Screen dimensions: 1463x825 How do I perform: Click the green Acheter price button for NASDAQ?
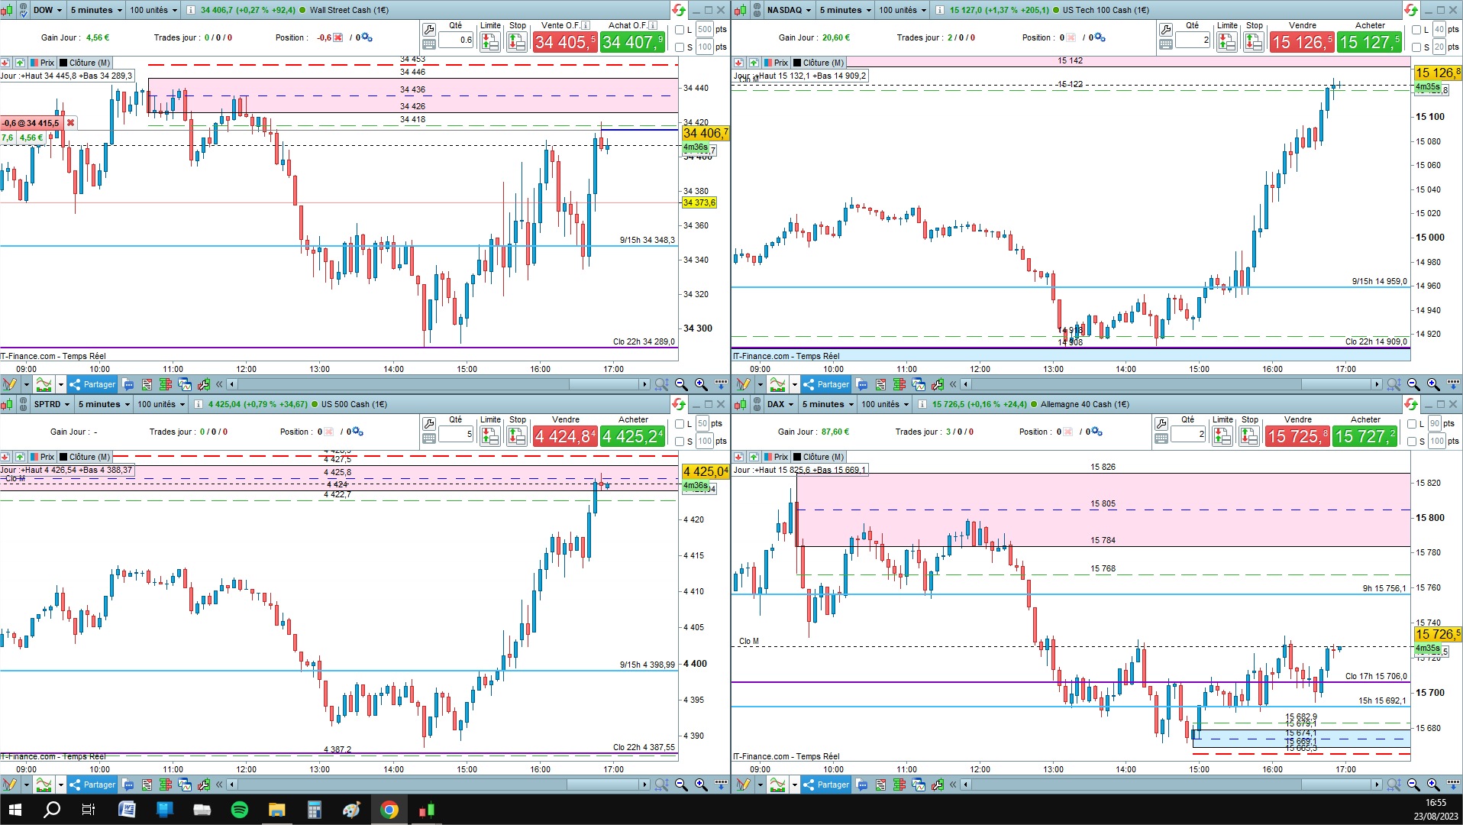tap(1370, 42)
